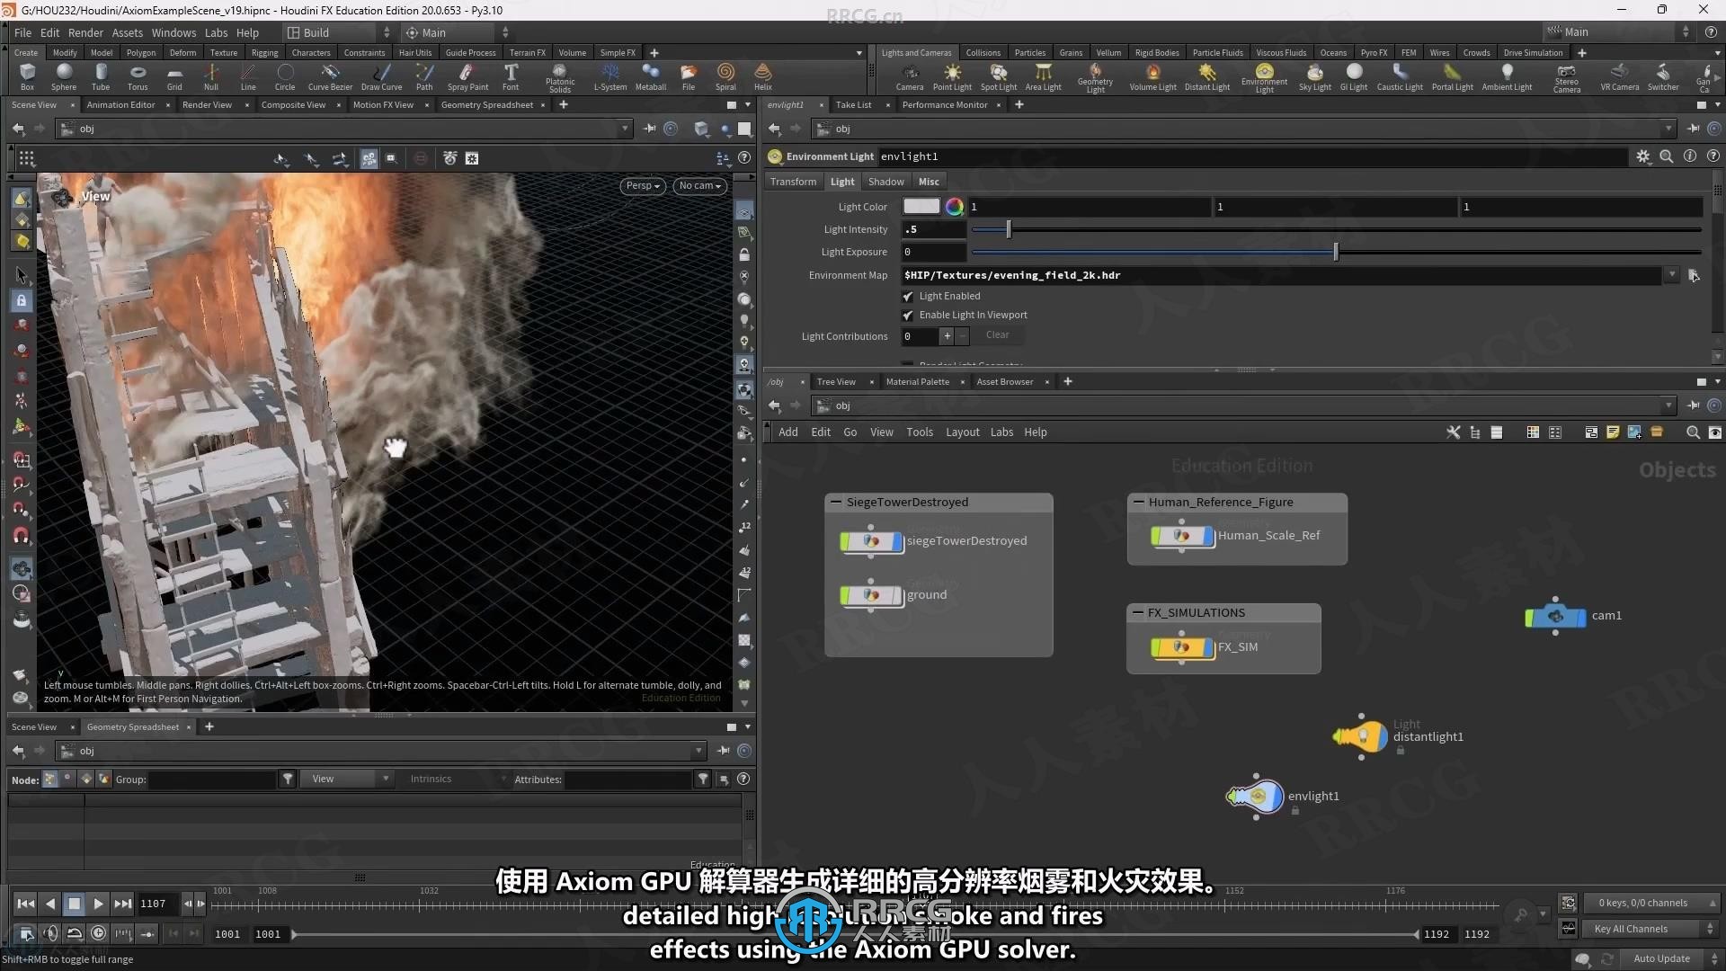
Task: Open Layout menu in network editor
Action: pyautogui.click(x=962, y=432)
